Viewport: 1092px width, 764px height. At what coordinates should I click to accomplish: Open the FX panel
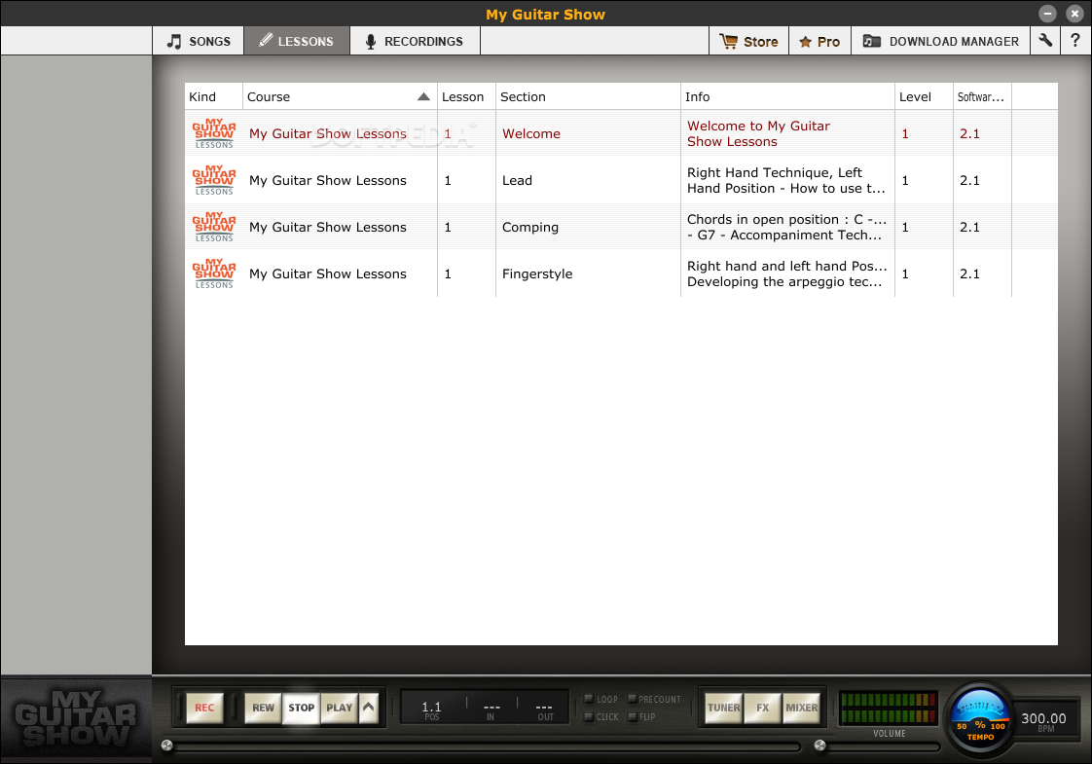[763, 708]
